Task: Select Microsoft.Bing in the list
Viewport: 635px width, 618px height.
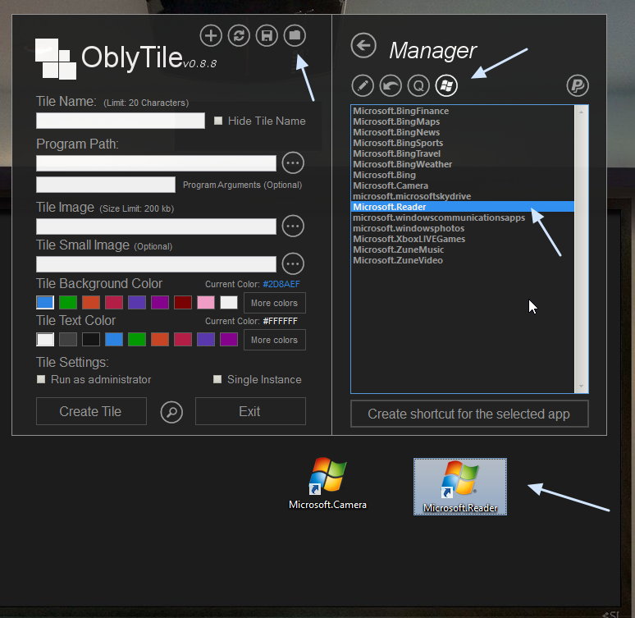Action: tap(463, 175)
